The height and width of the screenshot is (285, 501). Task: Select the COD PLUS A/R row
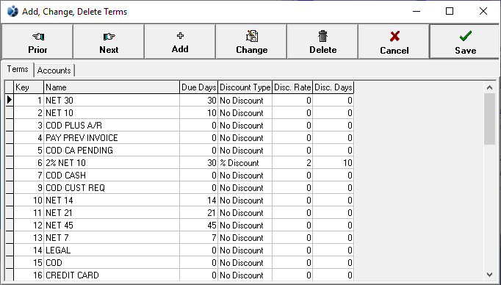184,126
